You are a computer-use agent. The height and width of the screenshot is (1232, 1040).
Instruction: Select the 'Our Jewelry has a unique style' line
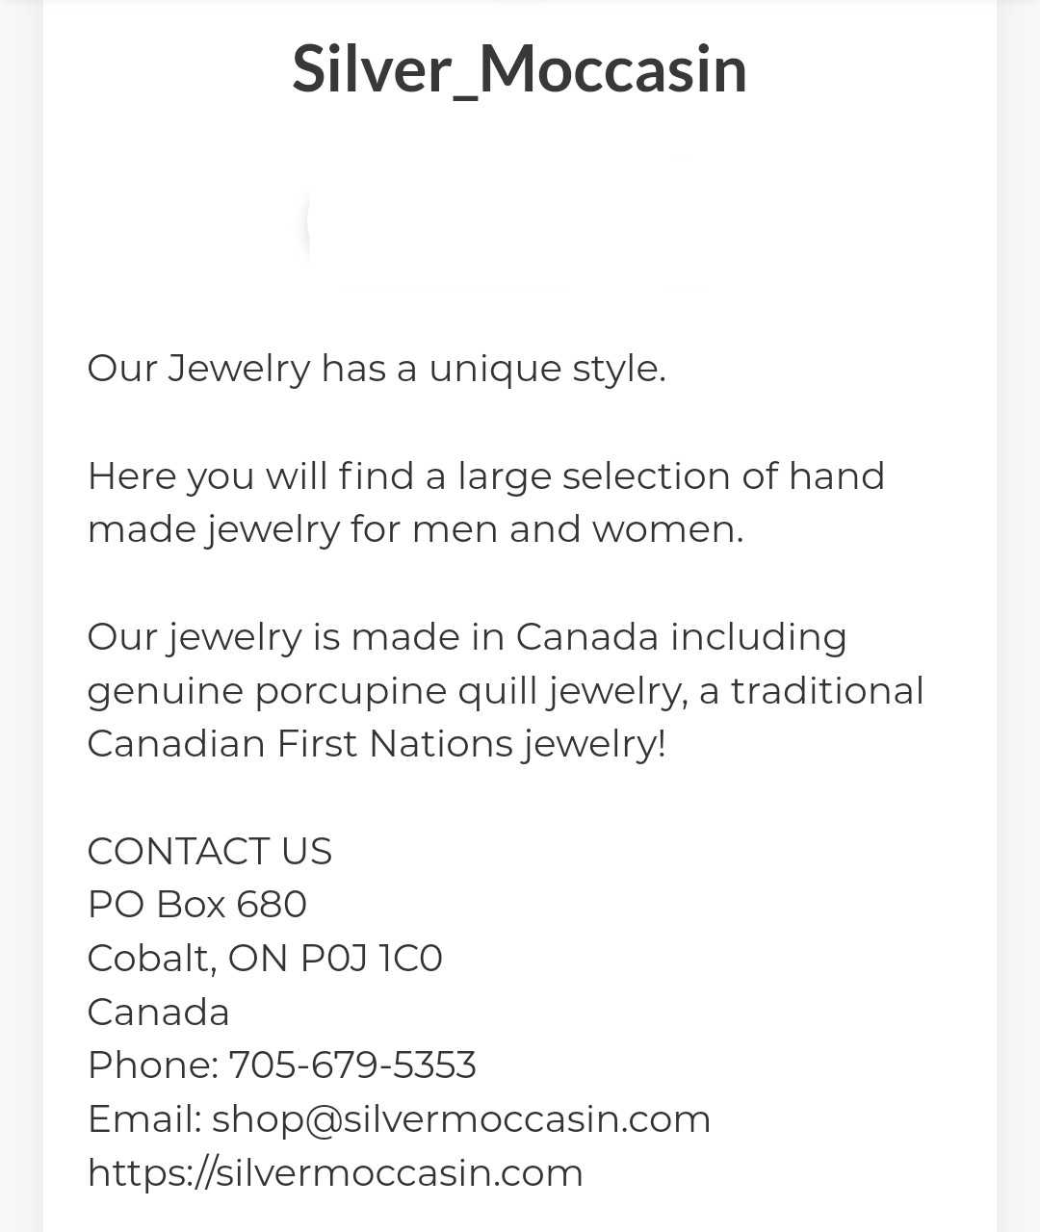pyautogui.click(x=377, y=369)
